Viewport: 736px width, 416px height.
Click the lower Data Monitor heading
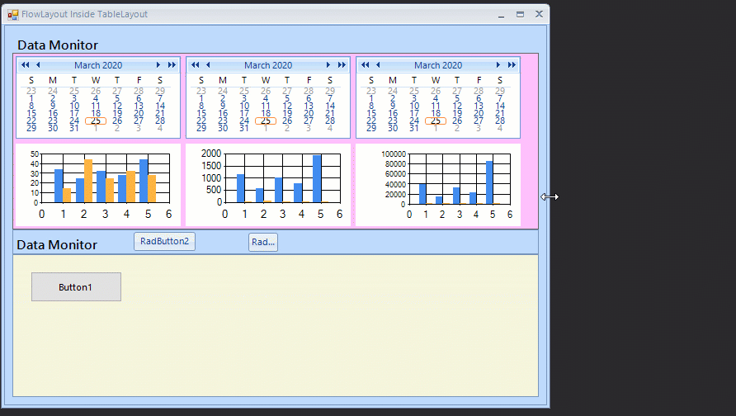click(57, 245)
